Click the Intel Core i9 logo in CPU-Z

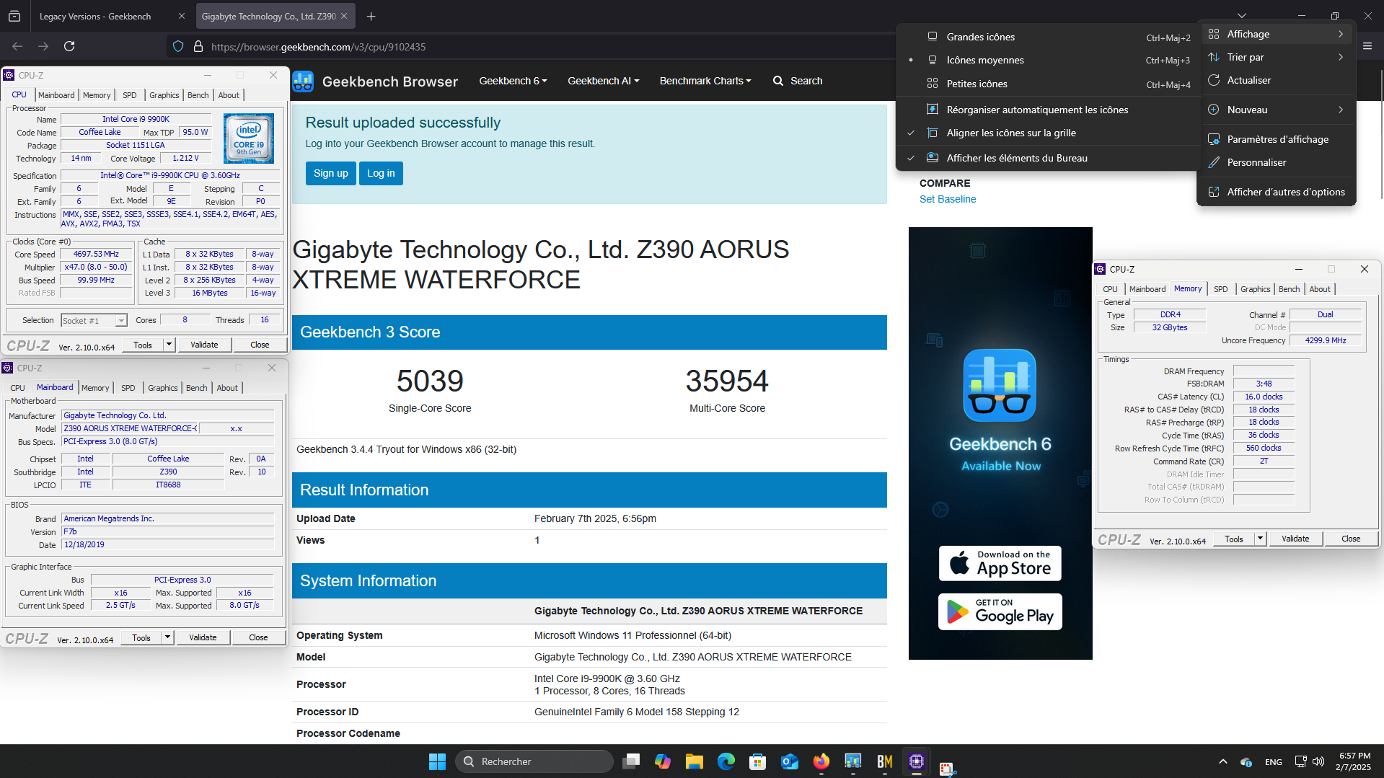tap(249, 138)
